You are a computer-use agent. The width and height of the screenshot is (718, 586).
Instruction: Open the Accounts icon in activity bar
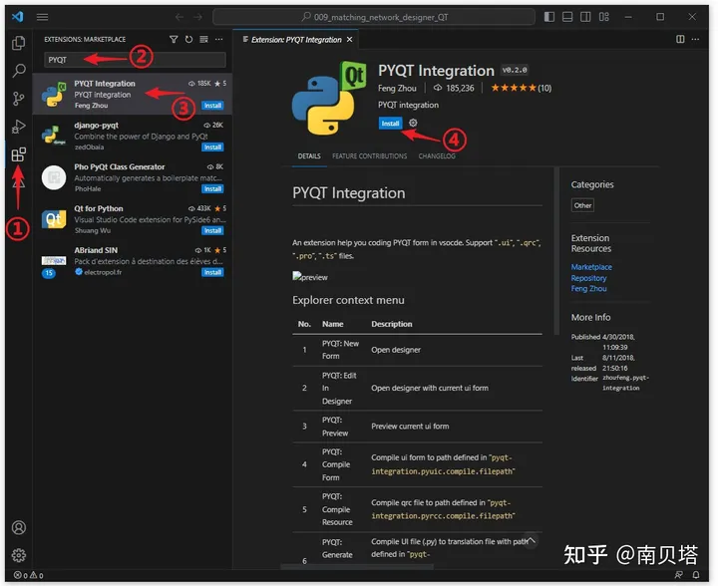coord(18,527)
